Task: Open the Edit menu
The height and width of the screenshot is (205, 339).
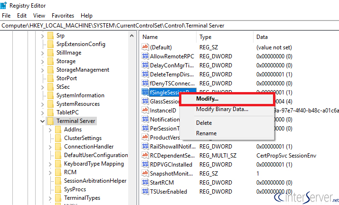Action: tap(22, 16)
